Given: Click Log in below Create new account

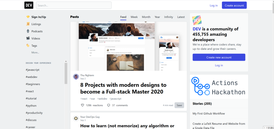Looking at the screenshot, I should [219, 65].
